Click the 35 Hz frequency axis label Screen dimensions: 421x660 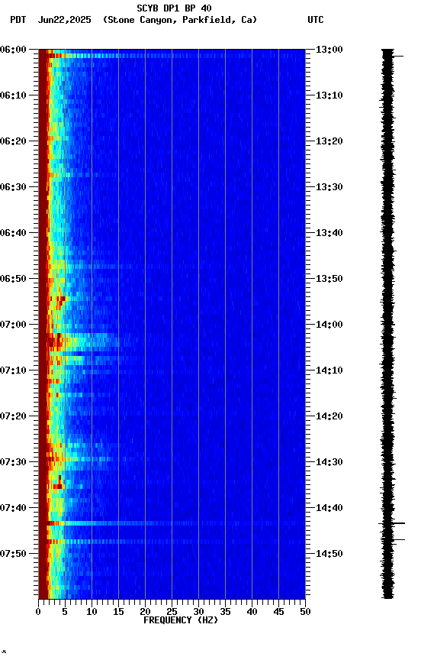click(225, 612)
